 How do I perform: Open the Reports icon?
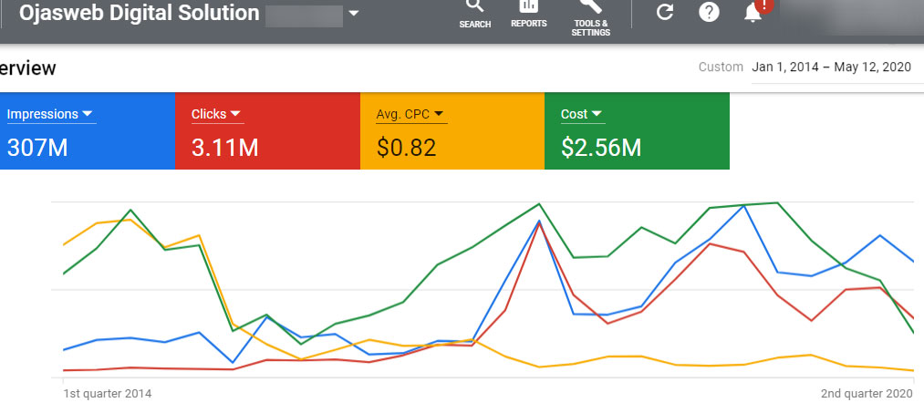point(528,7)
